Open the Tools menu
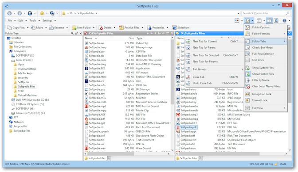Image resolution: width=298 pixels, height=172 pixels. point(33,20)
